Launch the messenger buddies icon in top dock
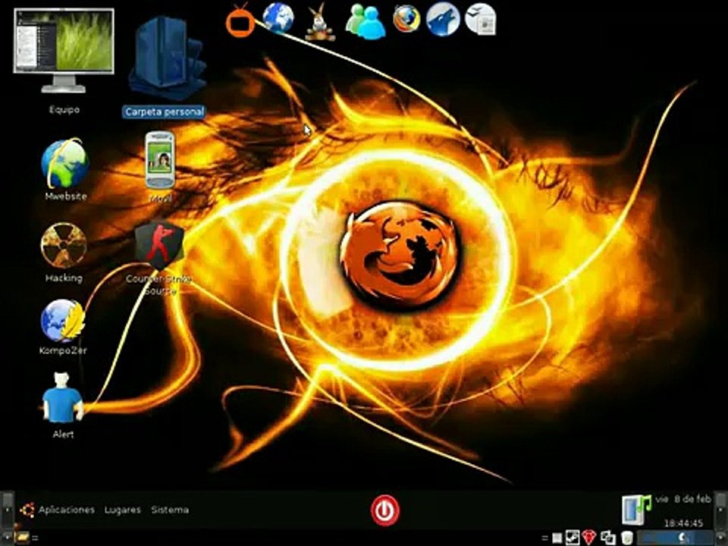This screenshot has height=546, width=728. 366,21
